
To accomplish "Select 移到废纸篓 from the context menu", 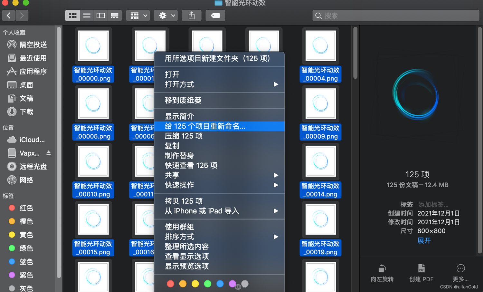I will coord(183,100).
